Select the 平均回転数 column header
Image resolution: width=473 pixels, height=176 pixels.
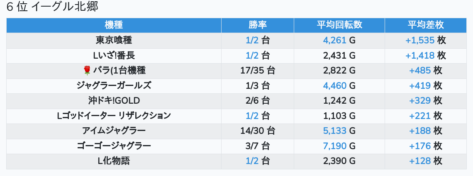(339, 25)
